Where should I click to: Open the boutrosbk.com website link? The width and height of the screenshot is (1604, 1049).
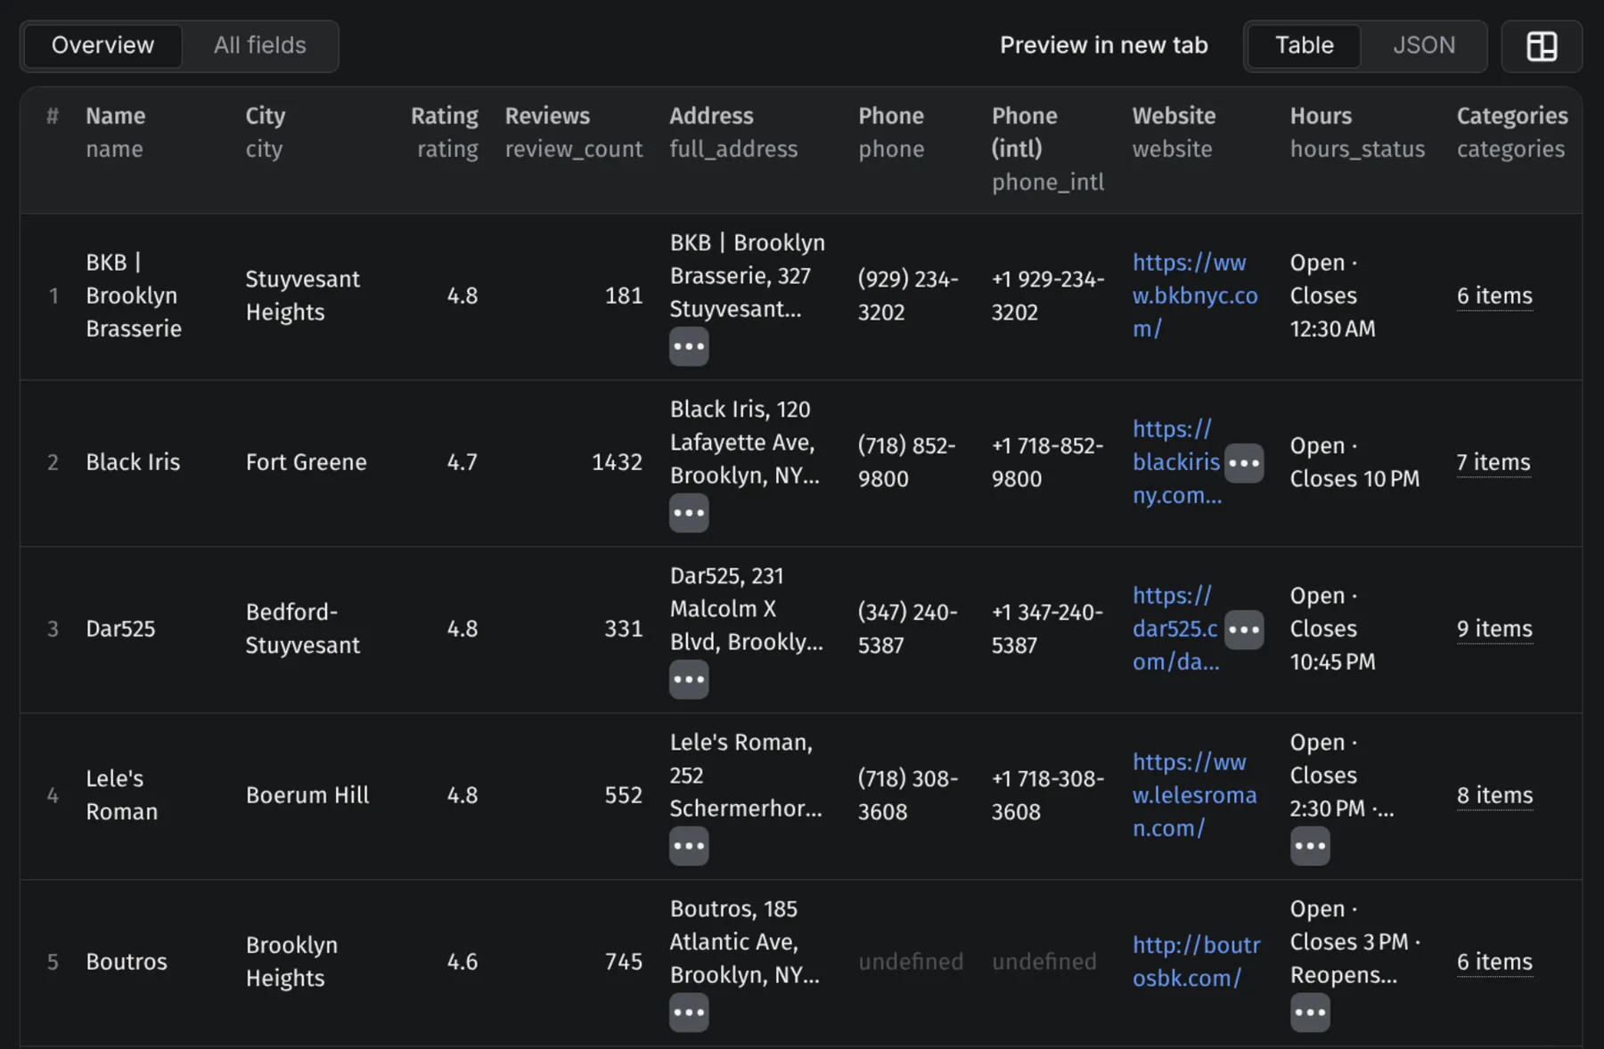tap(1196, 962)
